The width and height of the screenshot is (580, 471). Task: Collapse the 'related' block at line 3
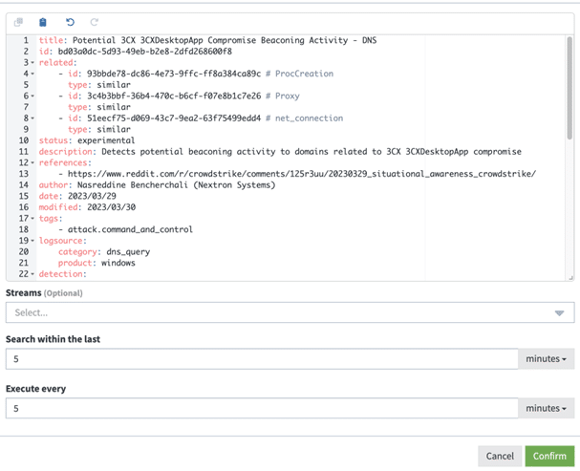(x=32, y=62)
